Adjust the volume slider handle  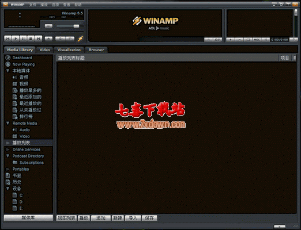[76, 26]
